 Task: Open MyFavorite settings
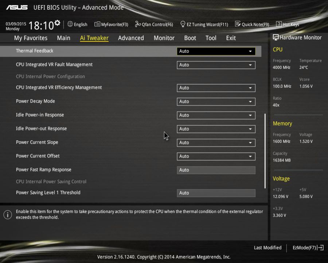click(111, 24)
